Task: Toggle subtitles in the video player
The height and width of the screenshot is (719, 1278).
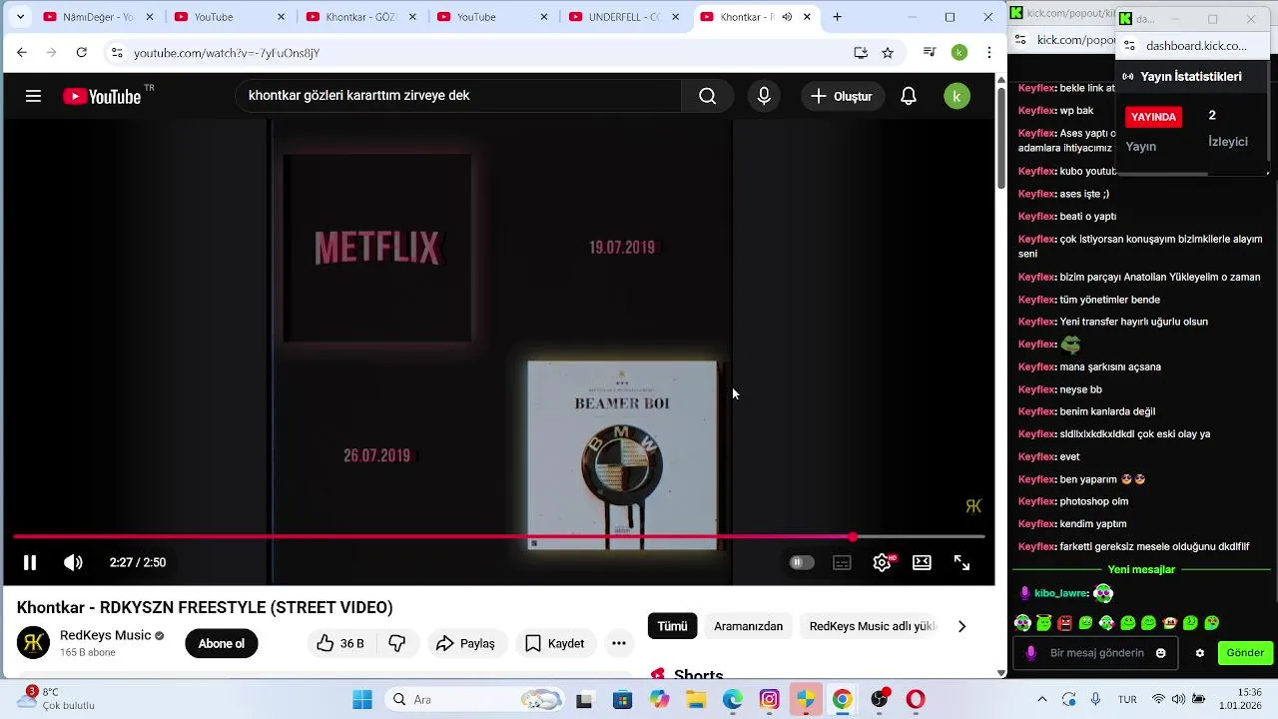Action: [842, 562]
